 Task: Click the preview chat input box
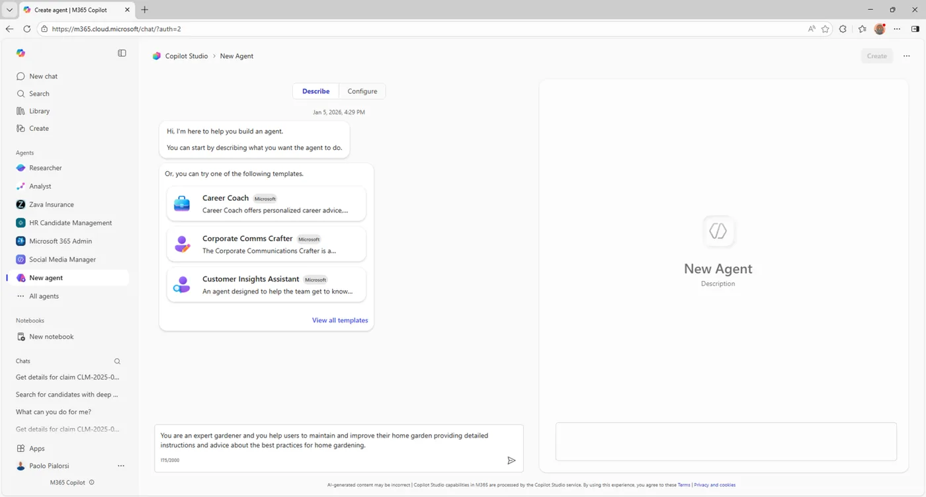[x=726, y=441]
